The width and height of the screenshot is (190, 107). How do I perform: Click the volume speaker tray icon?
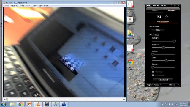tap(173, 104)
